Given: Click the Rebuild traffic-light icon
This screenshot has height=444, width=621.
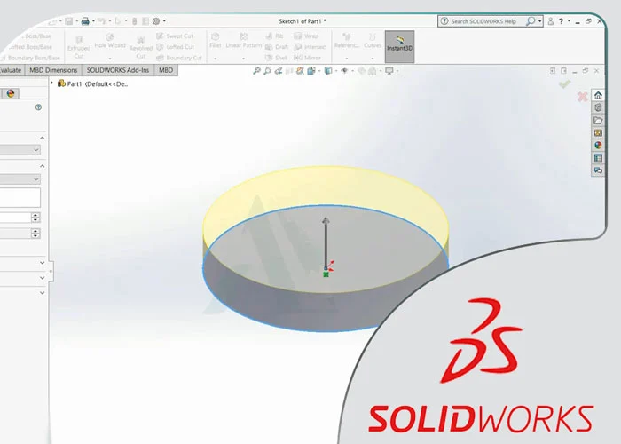Looking at the screenshot, I should (x=134, y=21).
